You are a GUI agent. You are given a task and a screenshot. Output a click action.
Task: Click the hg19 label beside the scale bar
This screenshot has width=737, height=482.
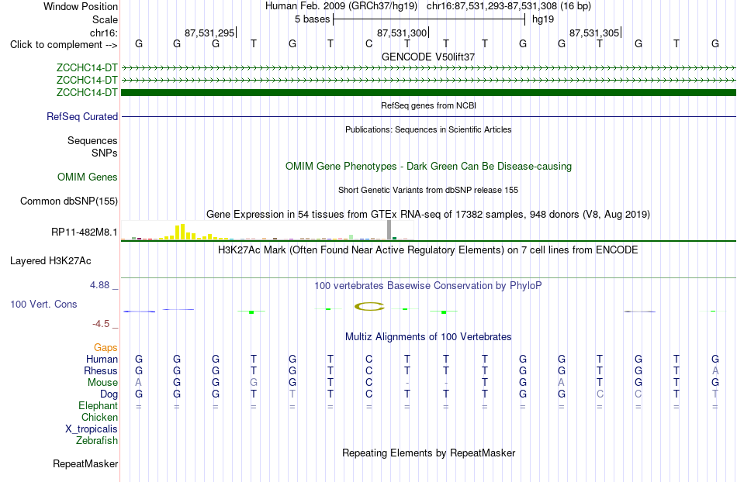click(x=543, y=19)
